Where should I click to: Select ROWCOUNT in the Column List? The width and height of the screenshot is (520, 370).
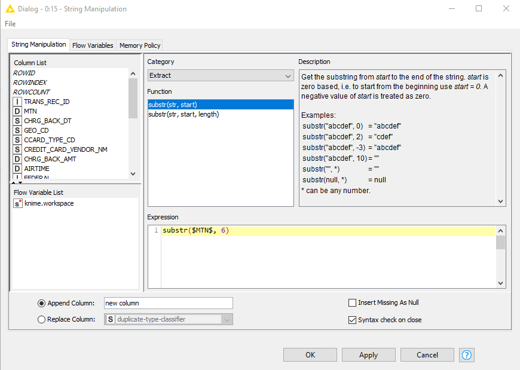coord(32,92)
